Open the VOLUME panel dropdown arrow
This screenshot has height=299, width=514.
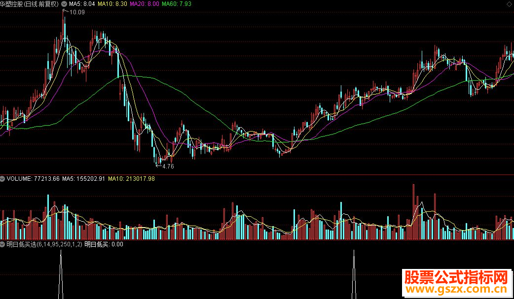(x=2, y=179)
